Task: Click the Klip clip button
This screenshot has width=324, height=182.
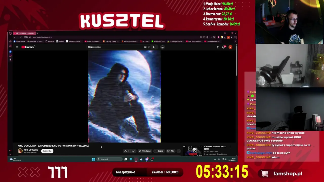Action: pyautogui.click(x=171, y=151)
